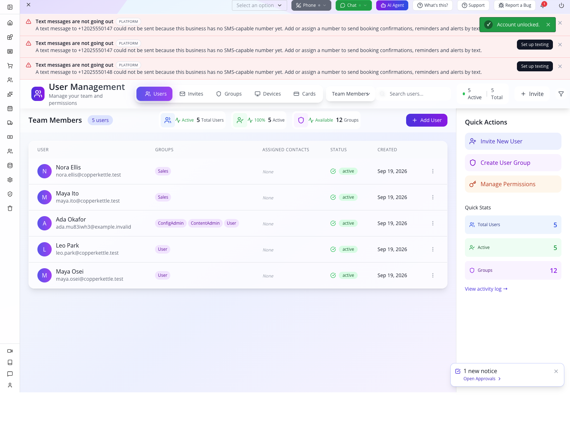This screenshot has height=428, width=570.
Task: Open the filter funnel icon
Action: coord(561,94)
